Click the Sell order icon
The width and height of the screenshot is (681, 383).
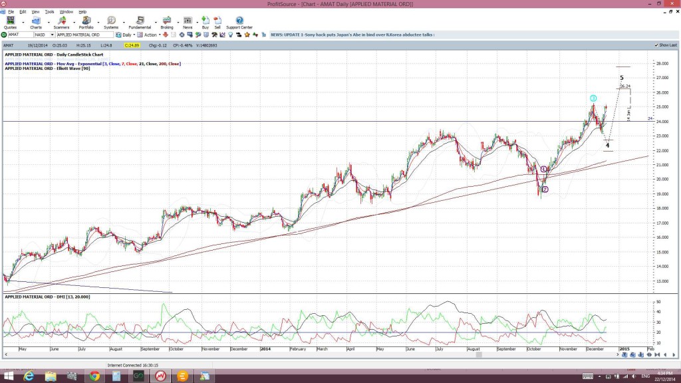(217, 21)
